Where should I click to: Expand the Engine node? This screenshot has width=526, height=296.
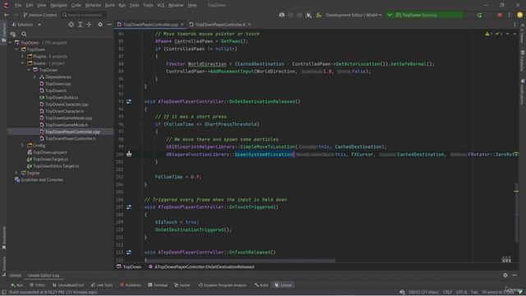point(16,173)
